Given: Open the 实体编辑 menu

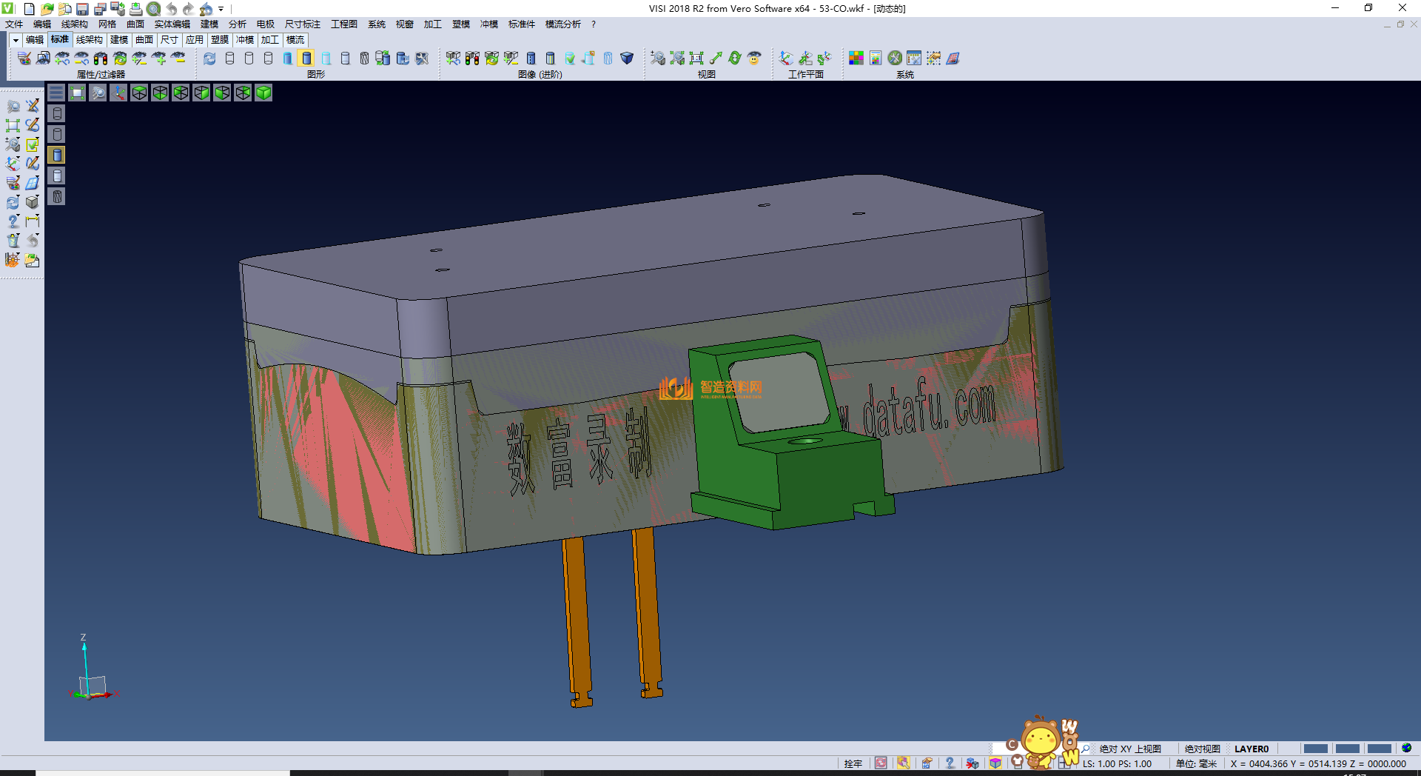Looking at the screenshot, I should [x=172, y=24].
